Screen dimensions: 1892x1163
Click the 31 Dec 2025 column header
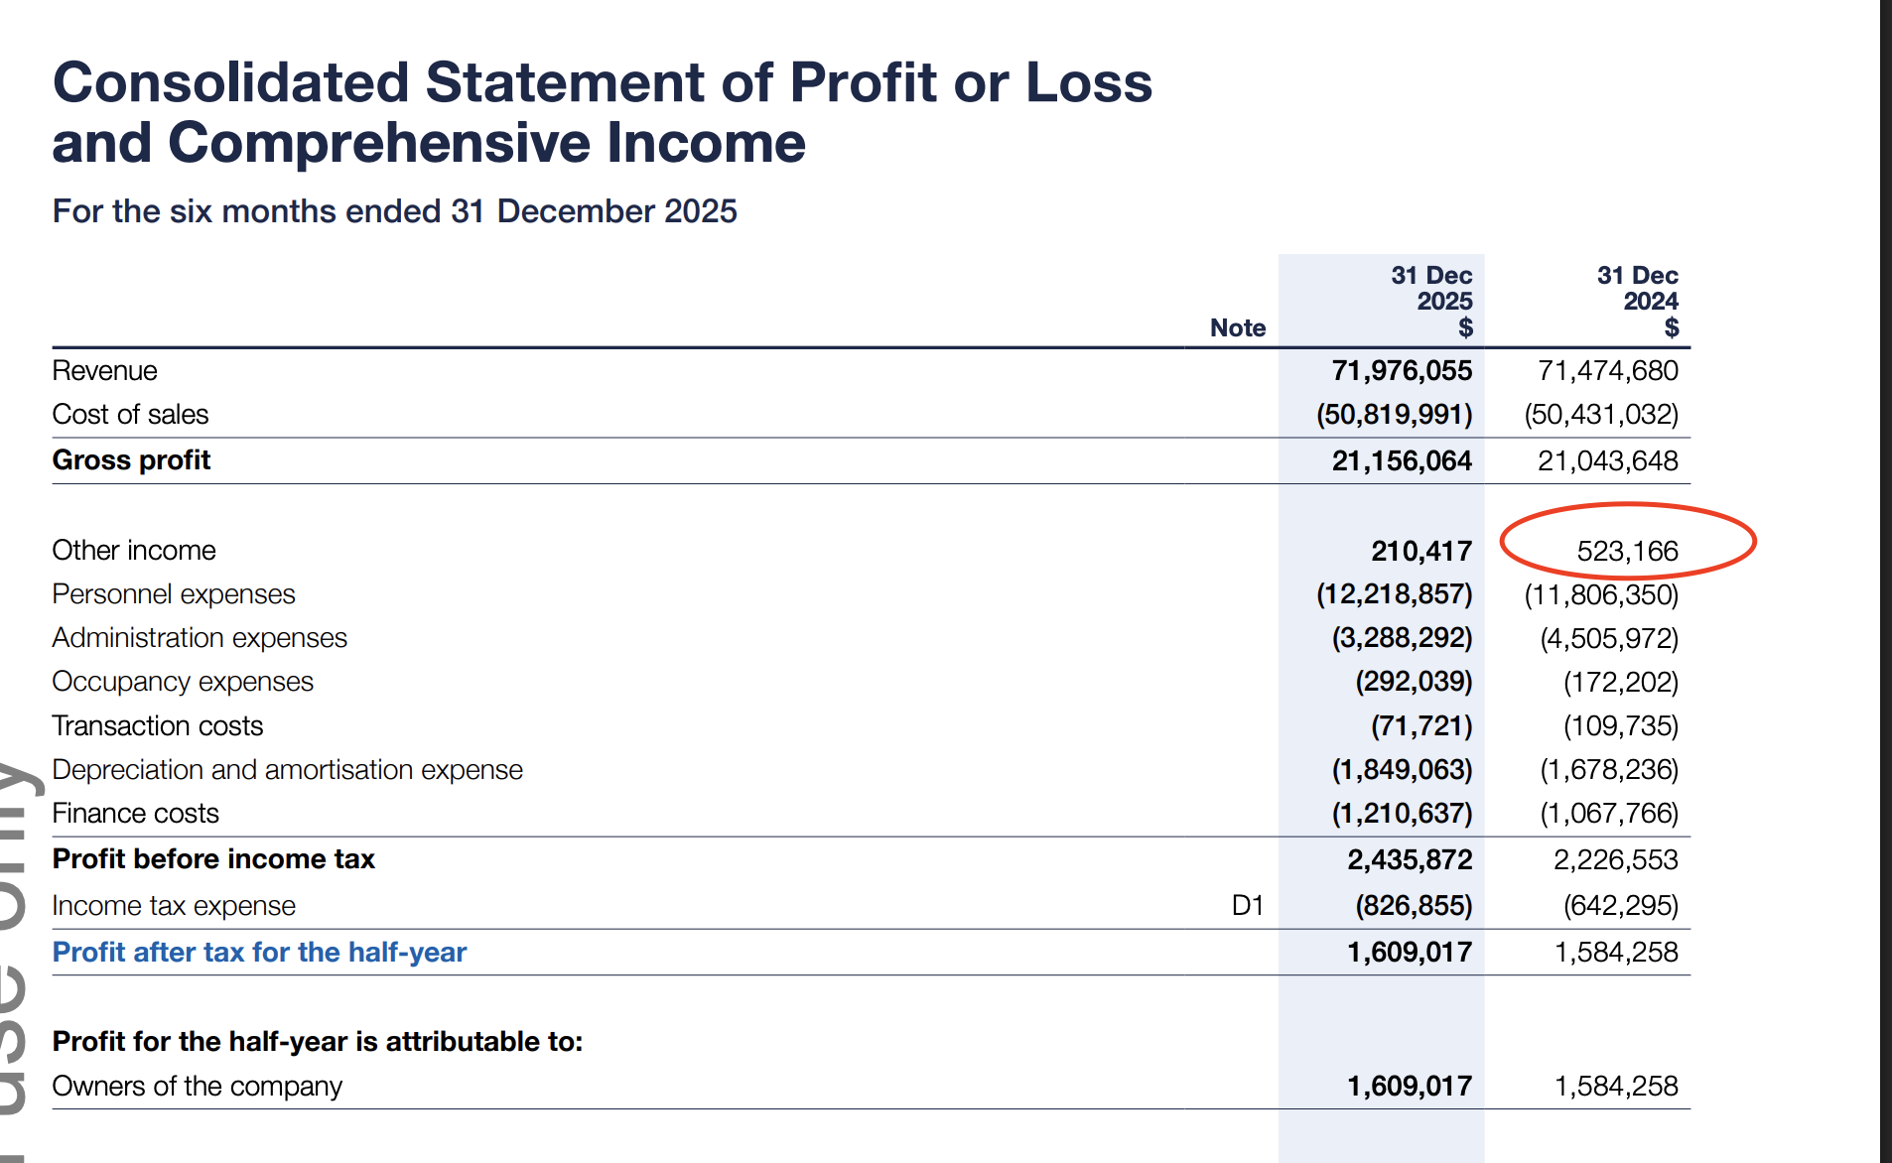tap(1430, 300)
